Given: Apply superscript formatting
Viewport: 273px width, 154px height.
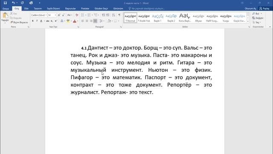Looking at the screenshot, I should click(x=56, y=21).
